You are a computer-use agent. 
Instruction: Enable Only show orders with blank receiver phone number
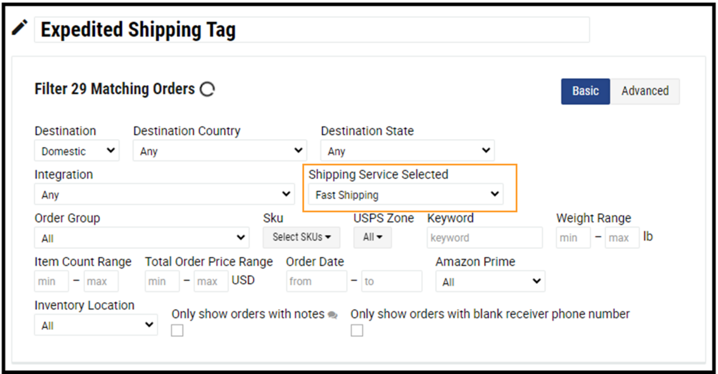point(357,330)
